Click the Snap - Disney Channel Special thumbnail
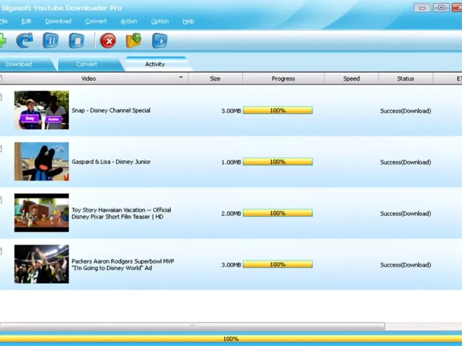 [42, 110]
